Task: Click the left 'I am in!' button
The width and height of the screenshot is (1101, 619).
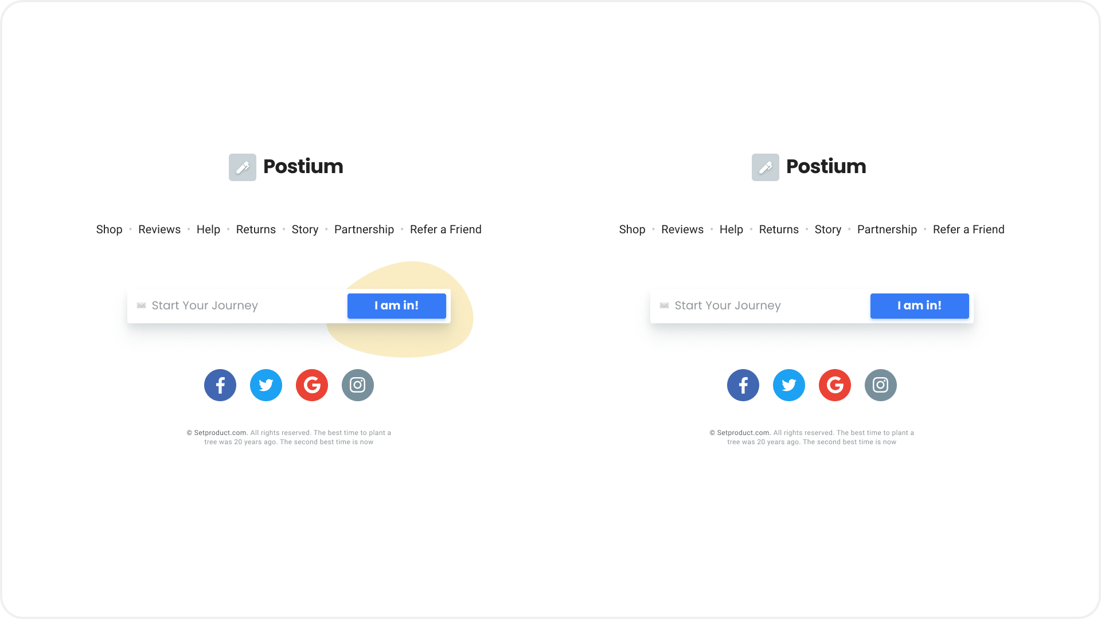Action: coord(396,305)
